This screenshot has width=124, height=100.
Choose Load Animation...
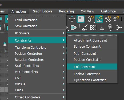tap(37, 20)
